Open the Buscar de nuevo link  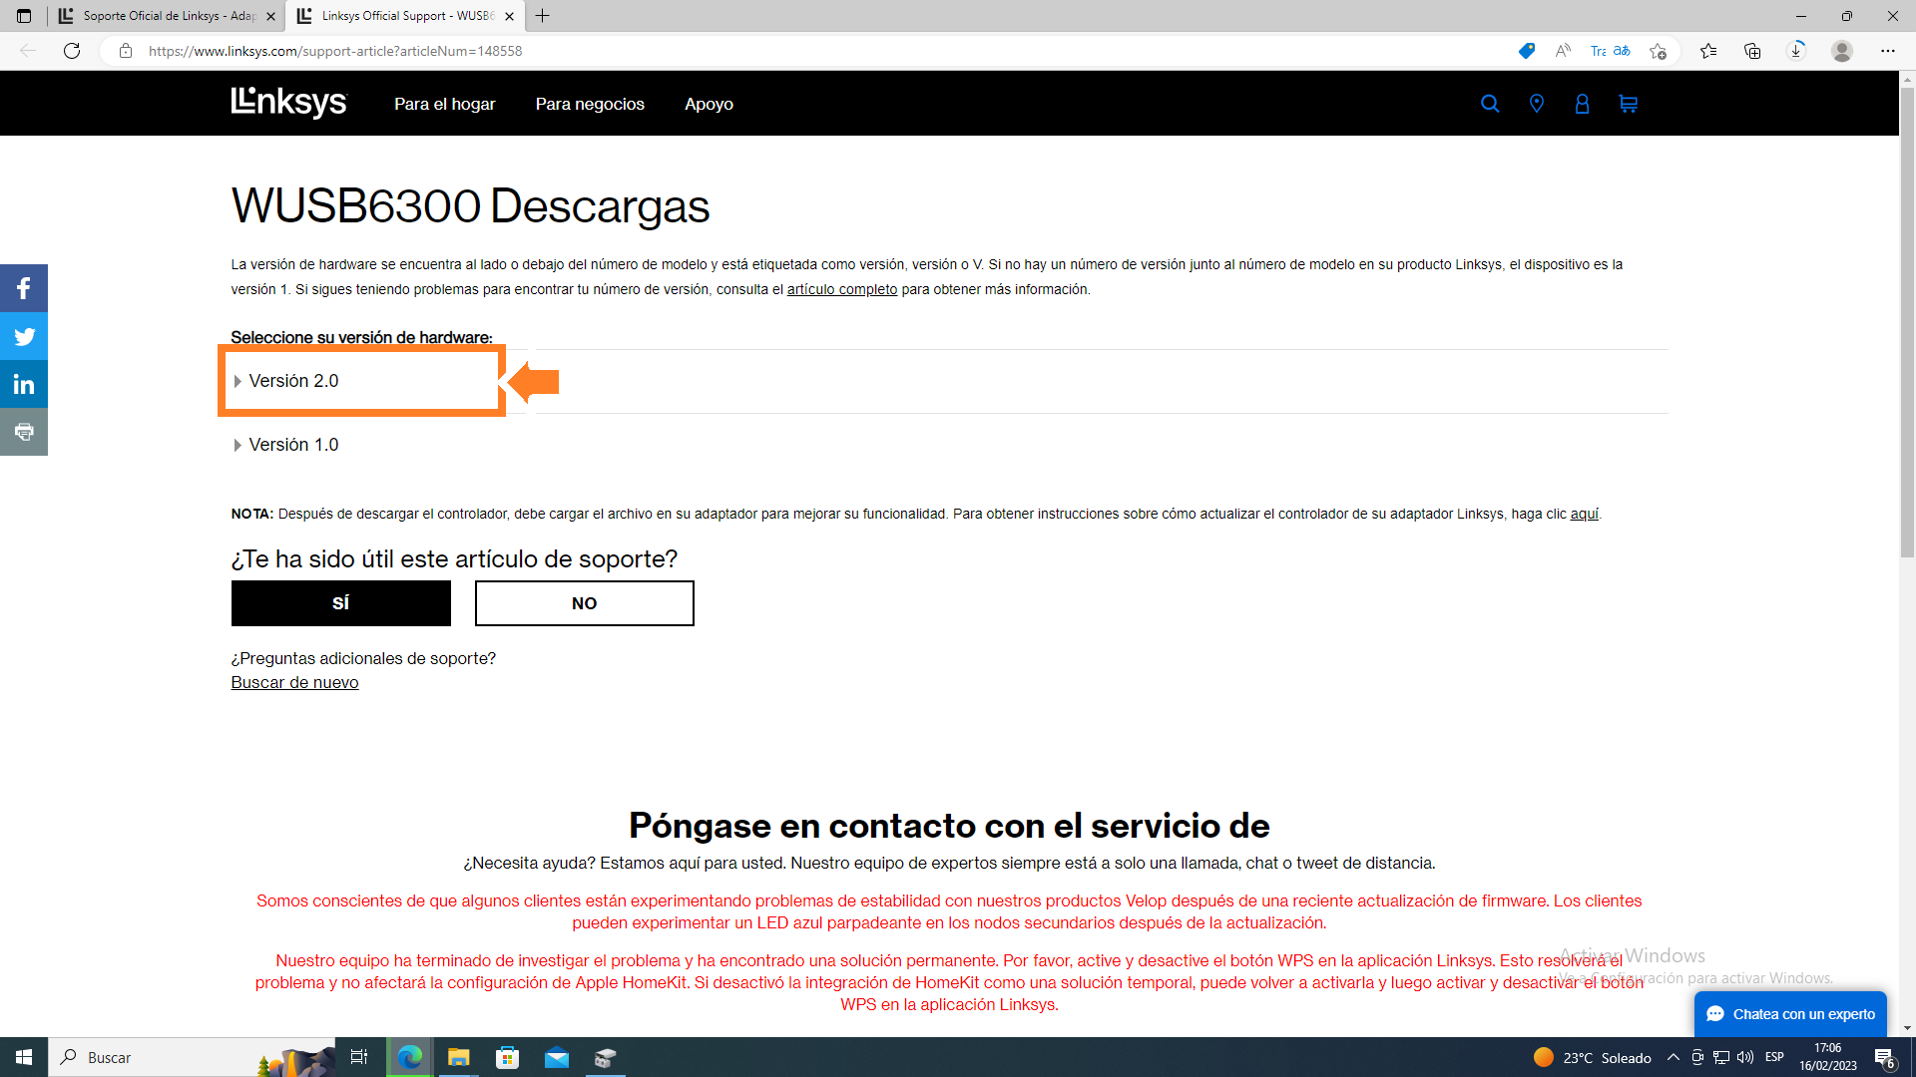click(294, 682)
